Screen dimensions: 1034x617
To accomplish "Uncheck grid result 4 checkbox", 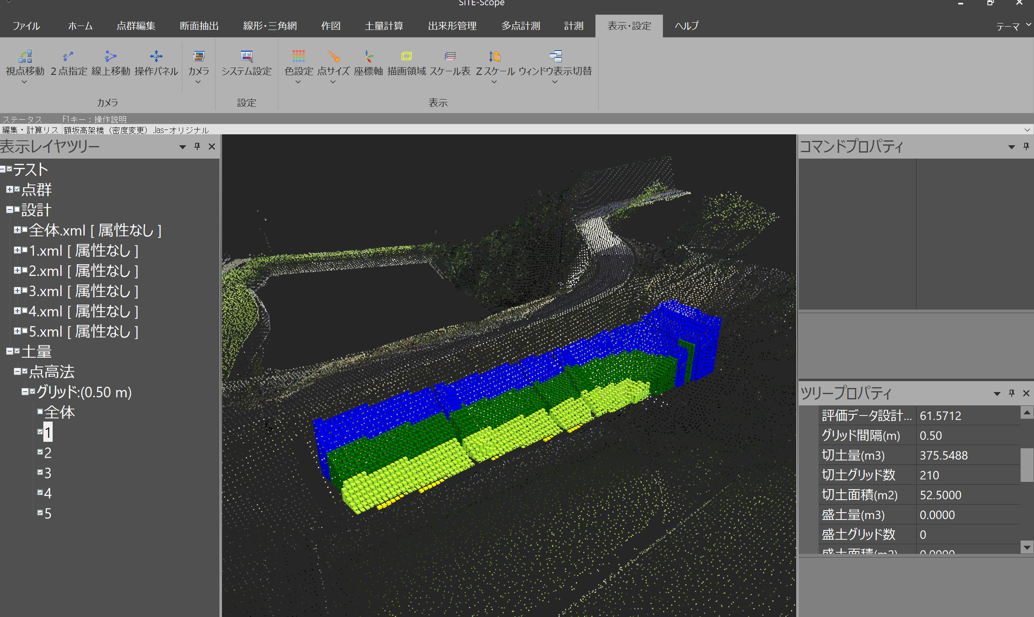I will coord(40,492).
